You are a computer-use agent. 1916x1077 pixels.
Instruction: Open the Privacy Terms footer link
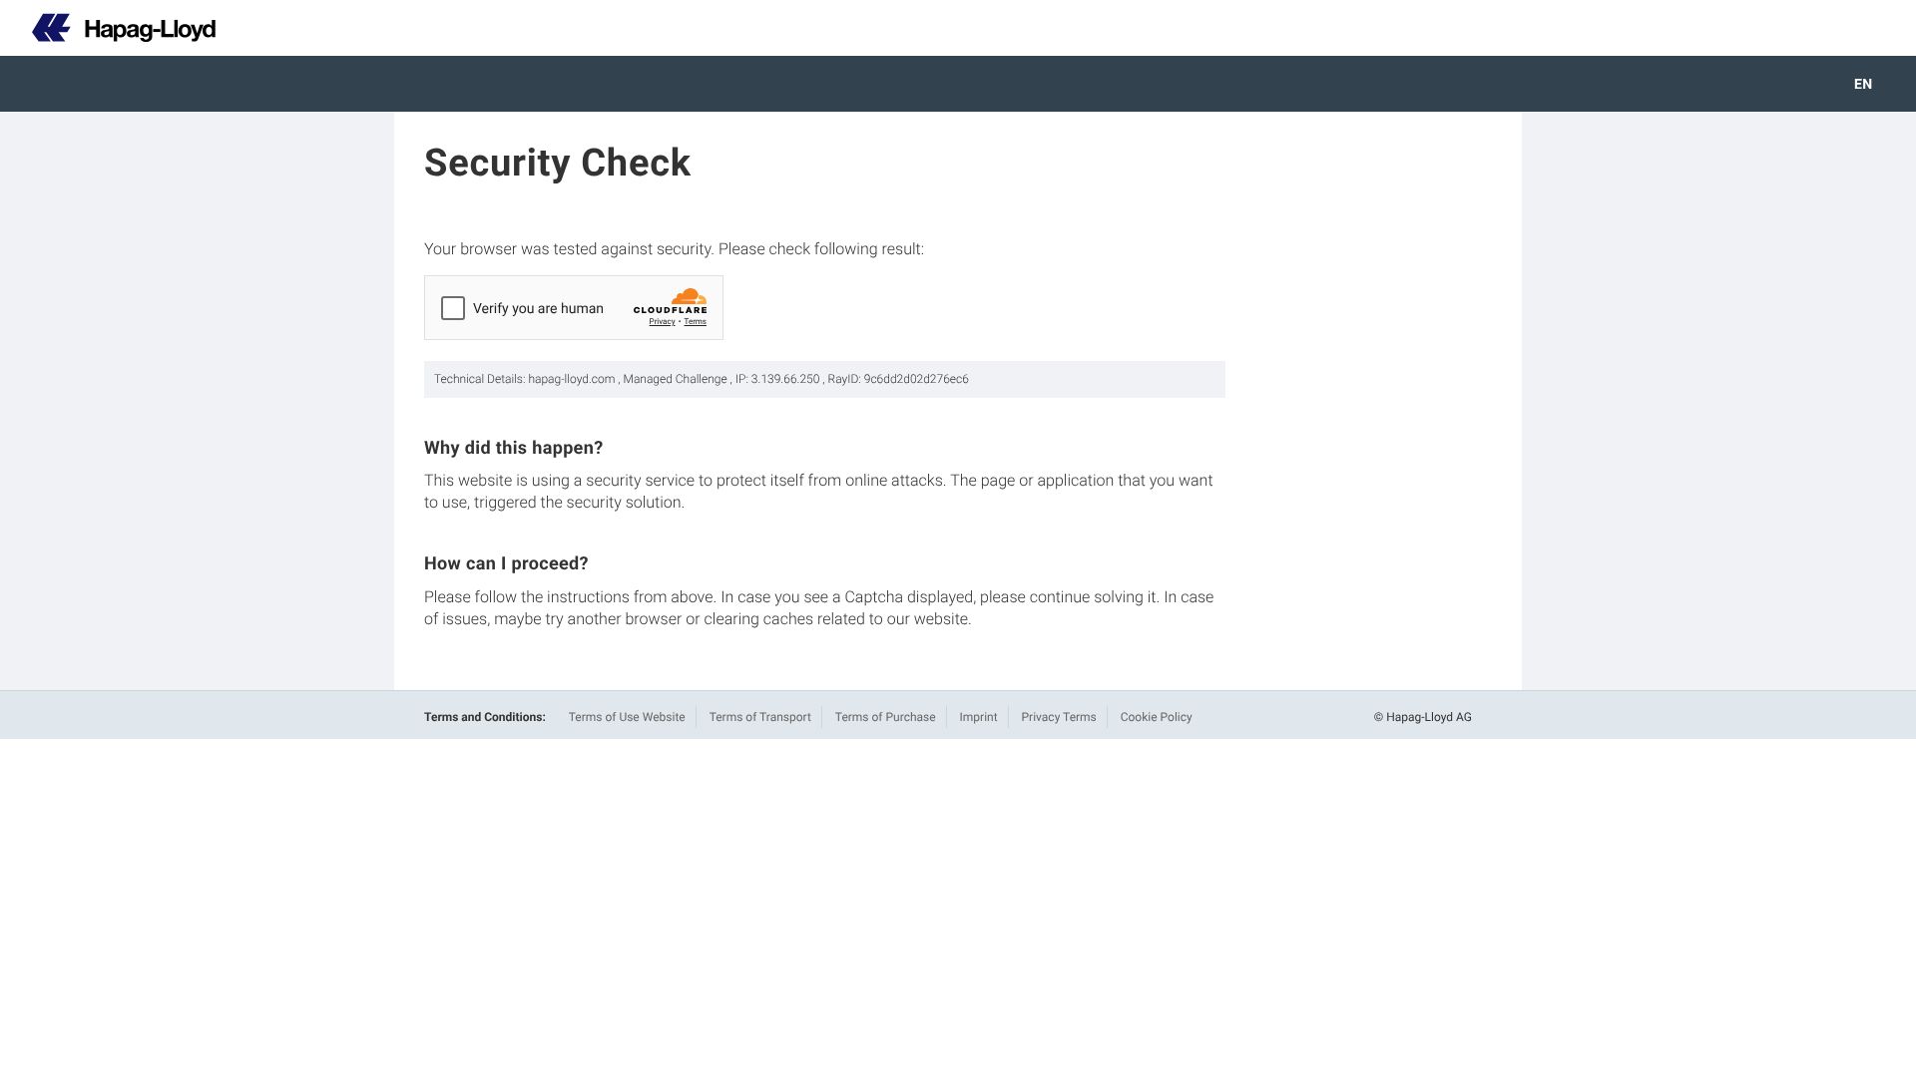[x=1058, y=717]
